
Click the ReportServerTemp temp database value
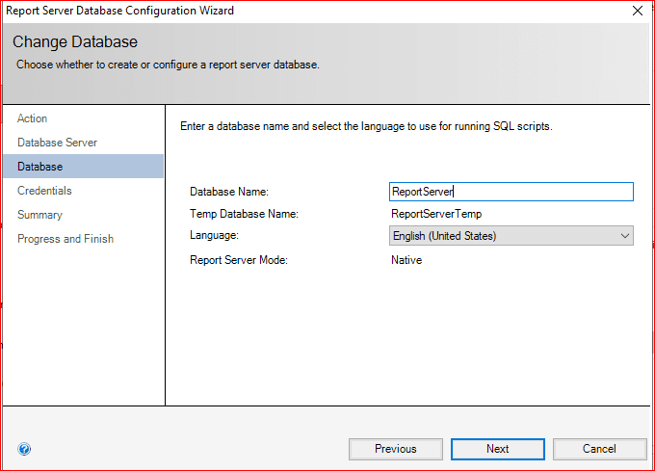point(435,214)
